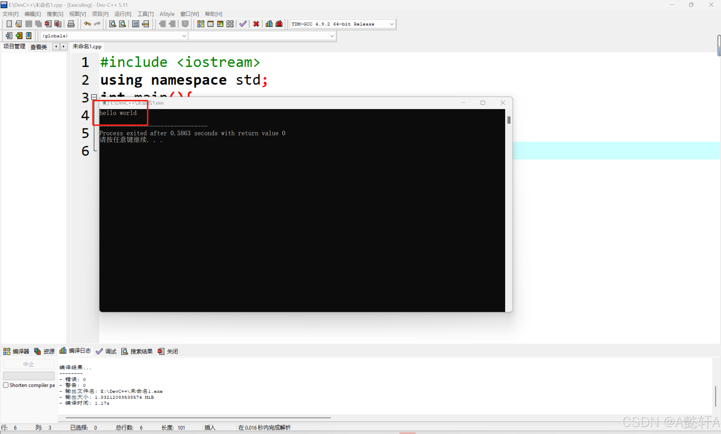Image resolution: width=721 pixels, height=434 pixels.
Task: Open the 运行[R] menu
Action: pyautogui.click(x=123, y=14)
